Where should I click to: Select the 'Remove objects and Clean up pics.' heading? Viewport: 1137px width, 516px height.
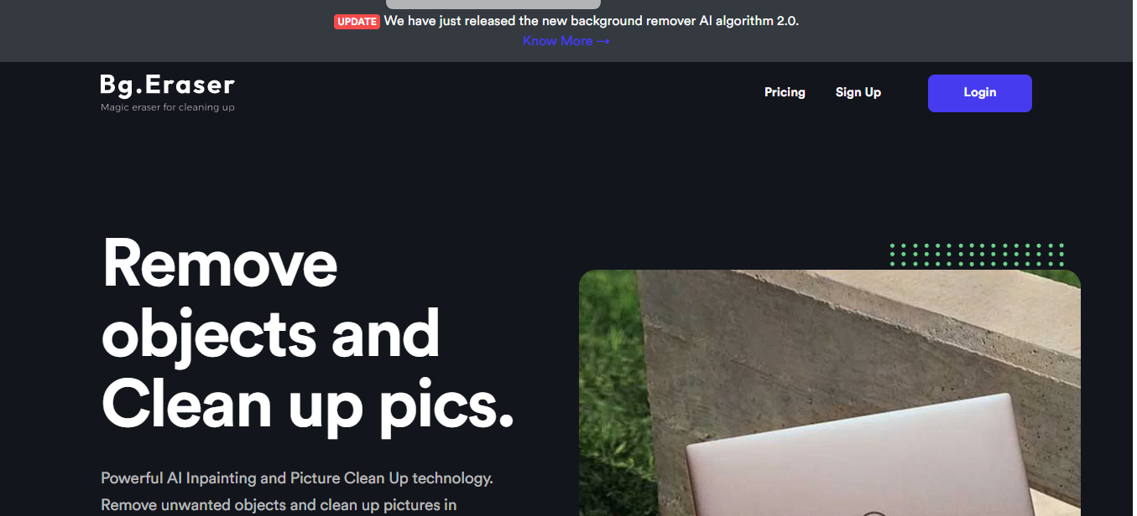(x=307, y=333)
